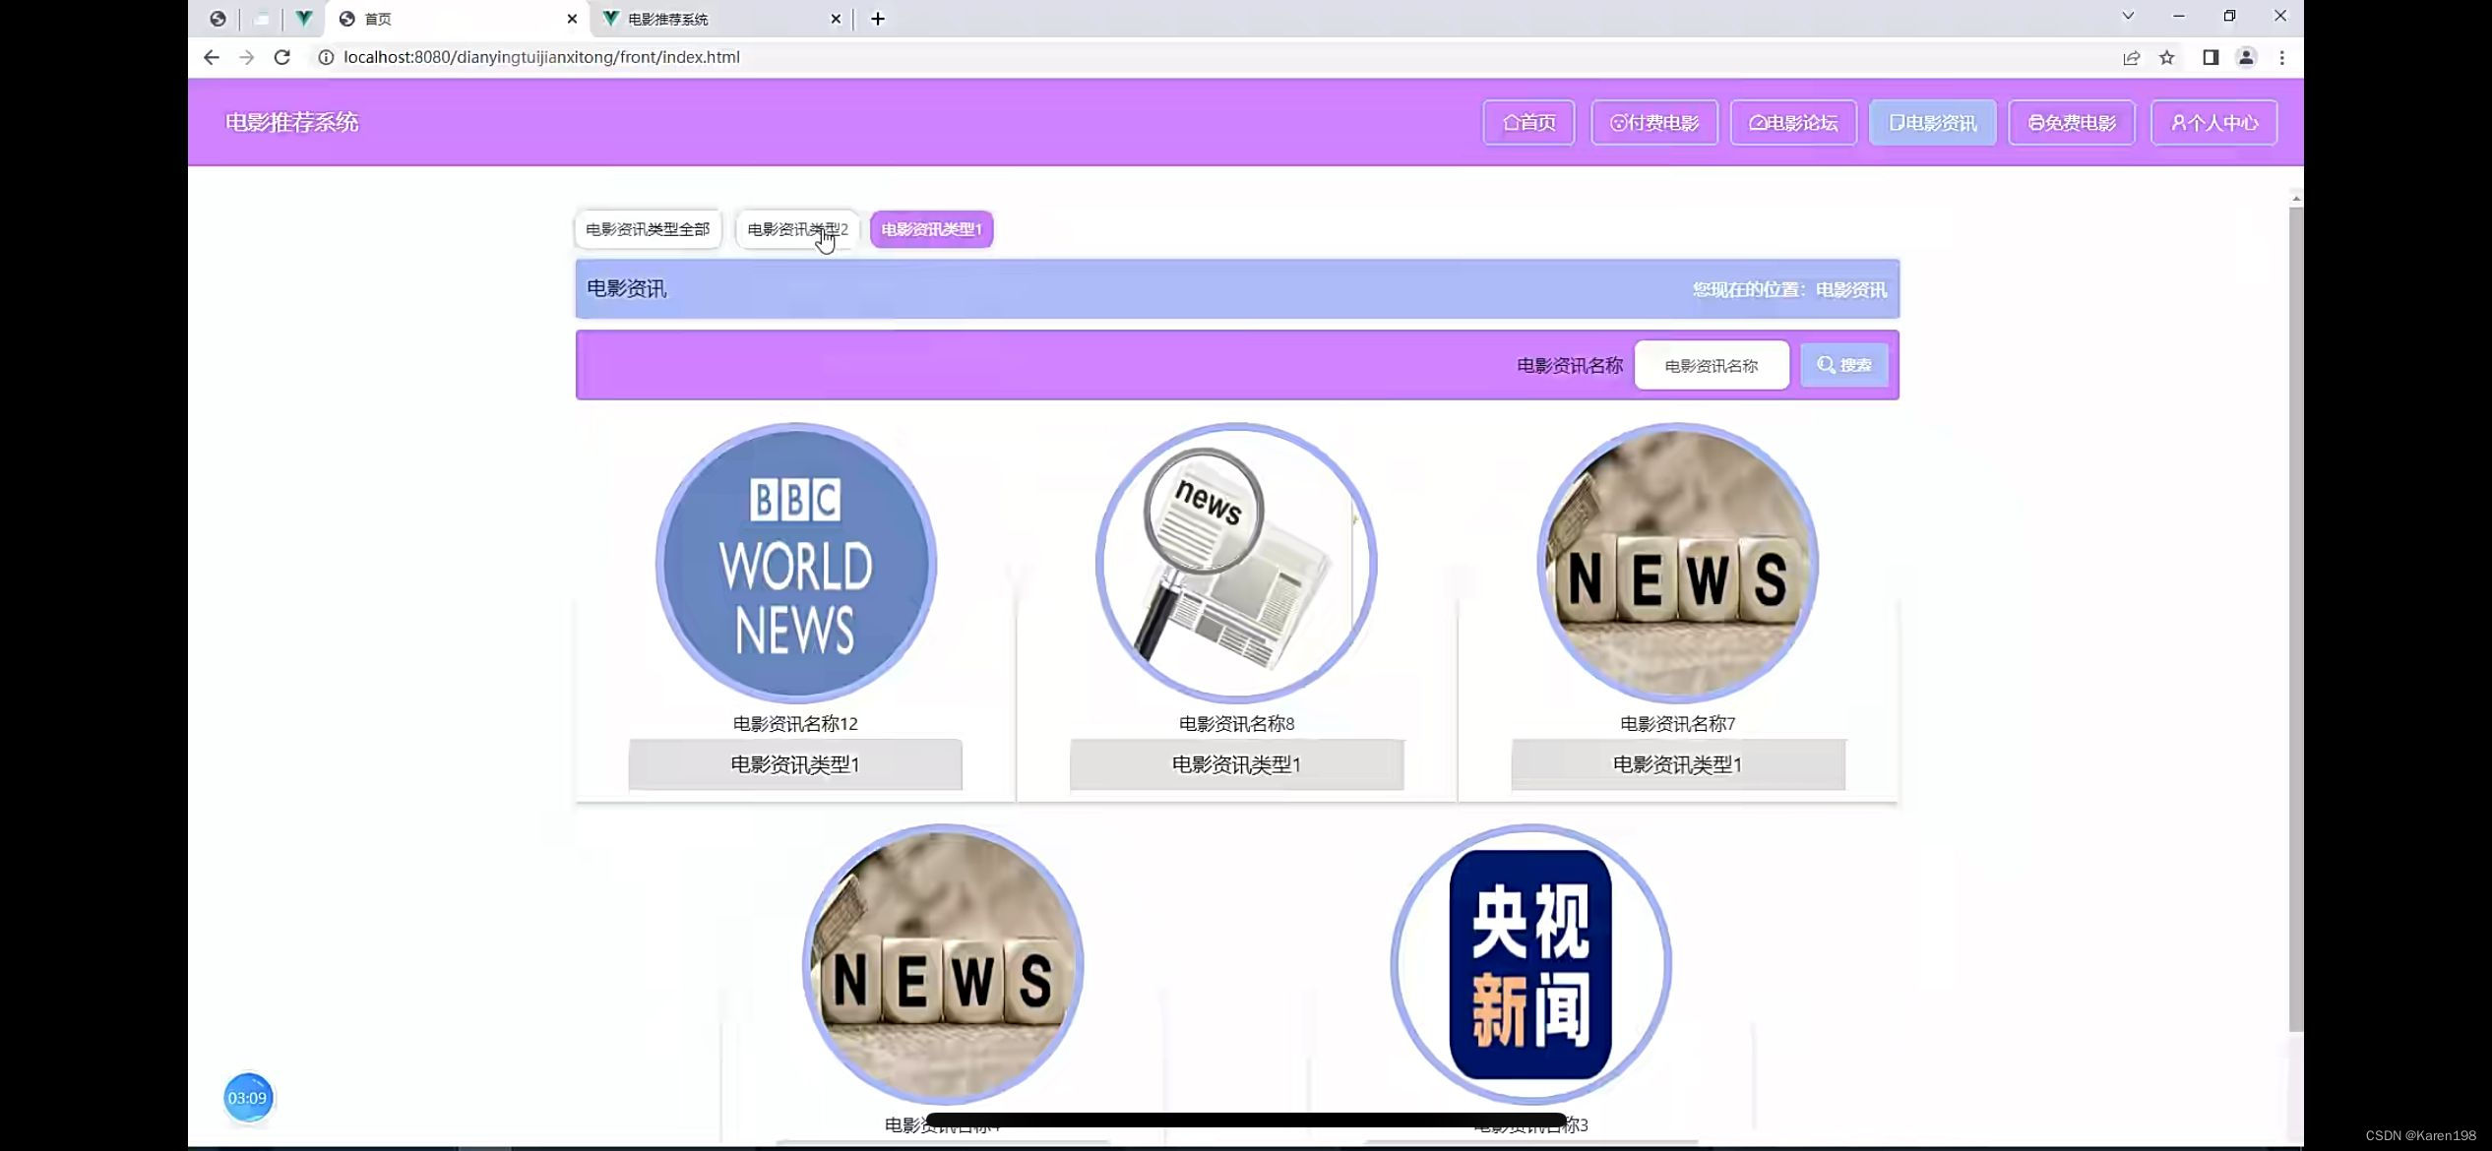Open the Chrome three-dot menu

coord(2281,57)
